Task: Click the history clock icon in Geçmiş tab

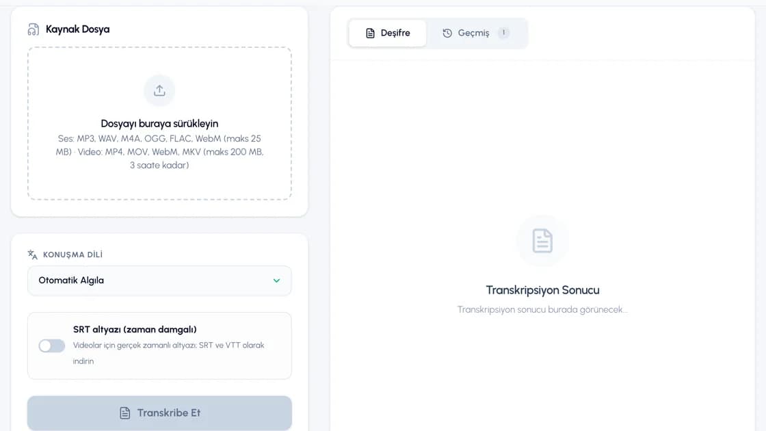Action: [447, 34]
